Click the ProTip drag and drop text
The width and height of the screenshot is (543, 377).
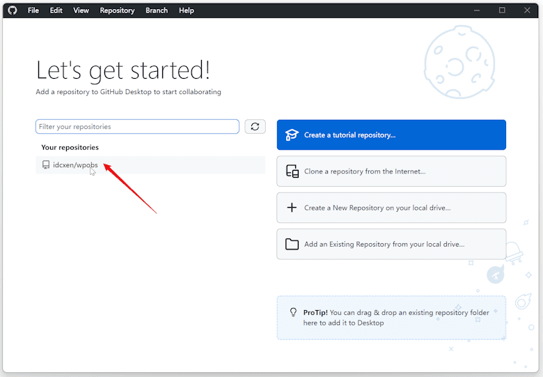[396, 317]
